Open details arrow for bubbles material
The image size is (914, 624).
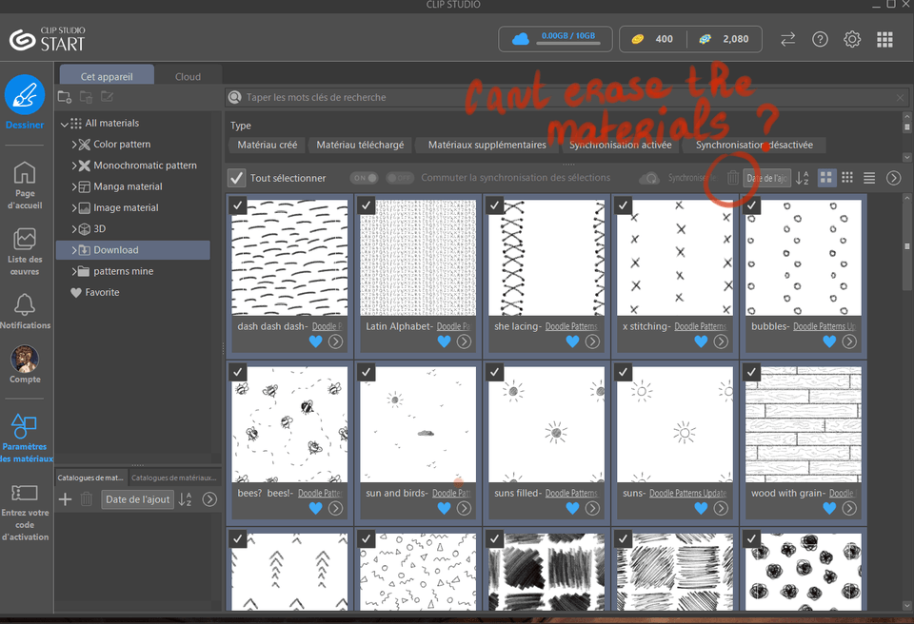click(849, 341)
